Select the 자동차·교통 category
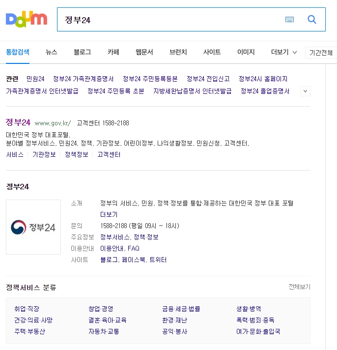 click(x=104, y=331)
